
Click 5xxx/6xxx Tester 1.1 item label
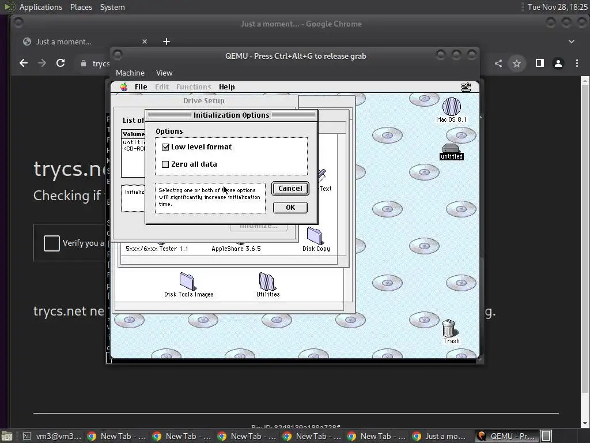(x=157, y=249)
